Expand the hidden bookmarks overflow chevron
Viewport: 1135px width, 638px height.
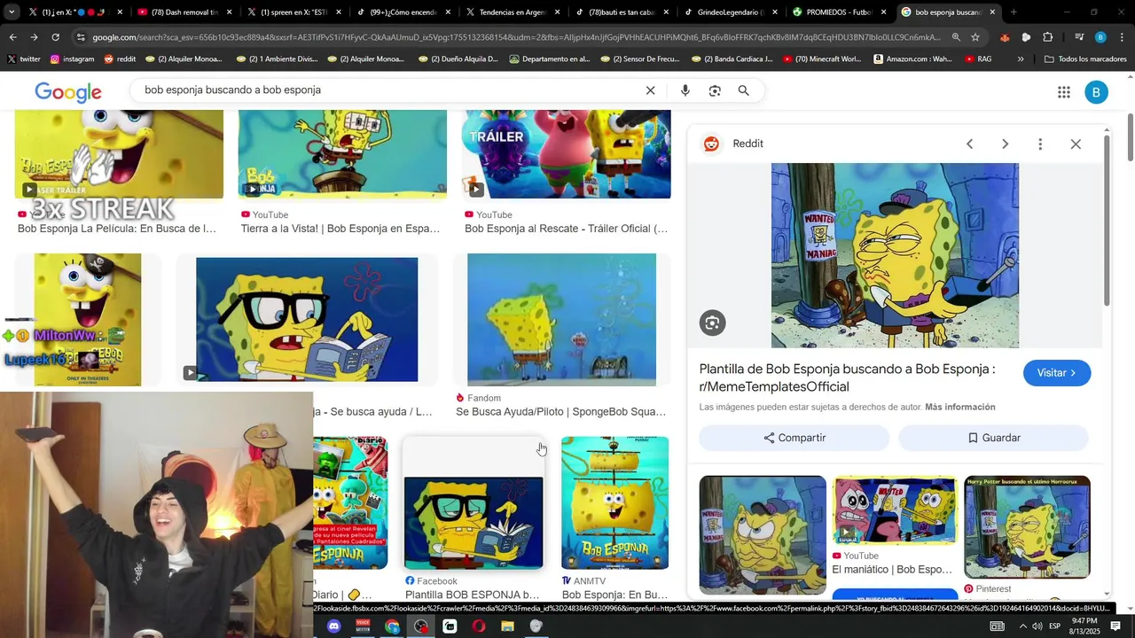click(x=1021, y=59)
